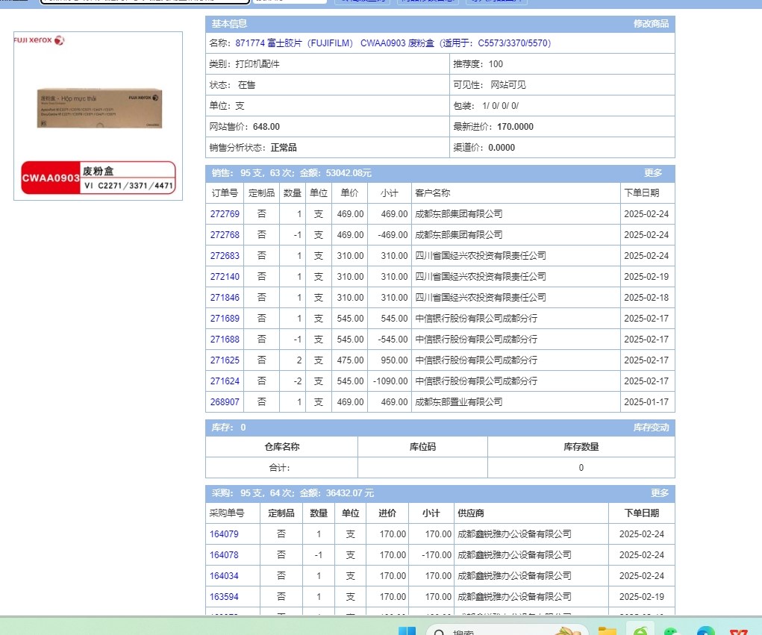Select the 基本信息 section title
The height and width of the screenshot is (635, 762).
coord(229,24)
